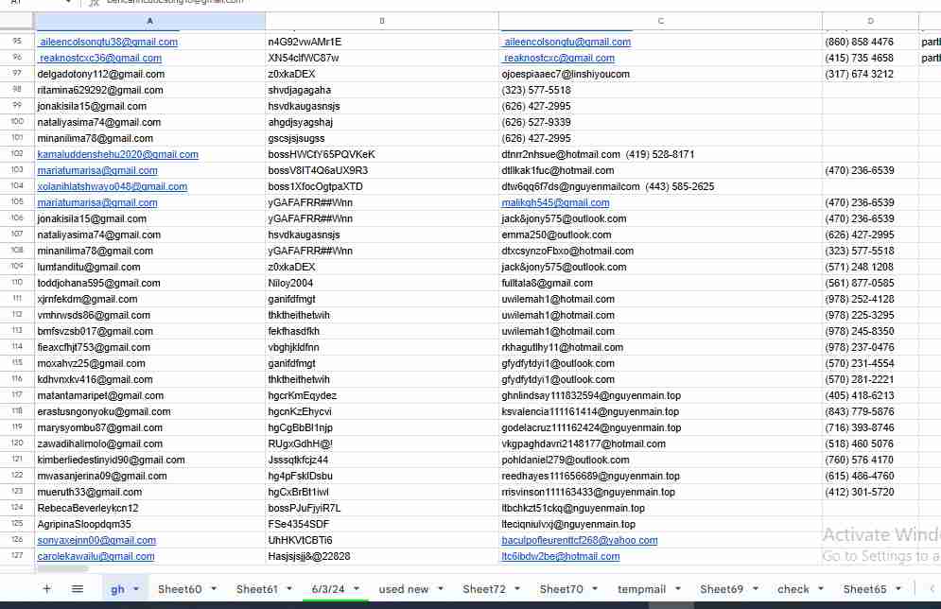Open the reaknostcxc@gmail.com link in column C
The image size is (941, 609).
559,59
